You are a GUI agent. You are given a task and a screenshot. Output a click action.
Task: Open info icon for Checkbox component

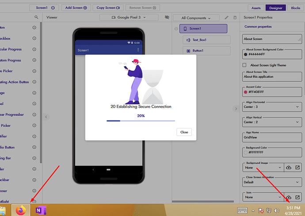point(34,38)
